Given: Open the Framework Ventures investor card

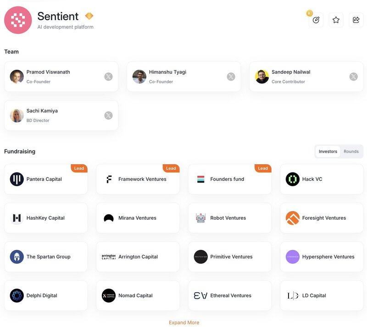Looking at the screenshot, I should 138,179.
